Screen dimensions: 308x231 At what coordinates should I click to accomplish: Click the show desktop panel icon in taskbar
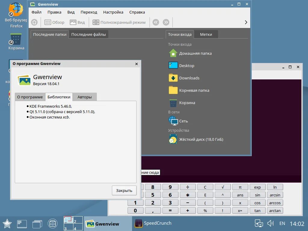point(22,224)
